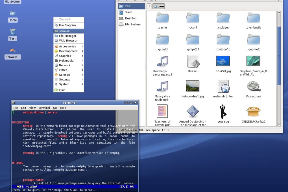Viewport: 288px width, 192px height.
Task: Click the file manager status bar item count
Action: (x=143, y=130)
